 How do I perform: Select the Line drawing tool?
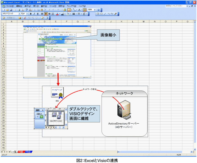(x=105, y=14)
